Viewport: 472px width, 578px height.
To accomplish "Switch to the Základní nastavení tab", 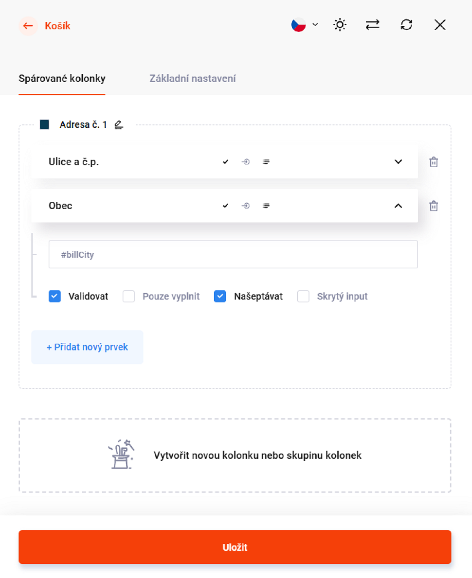I will 193,78.
